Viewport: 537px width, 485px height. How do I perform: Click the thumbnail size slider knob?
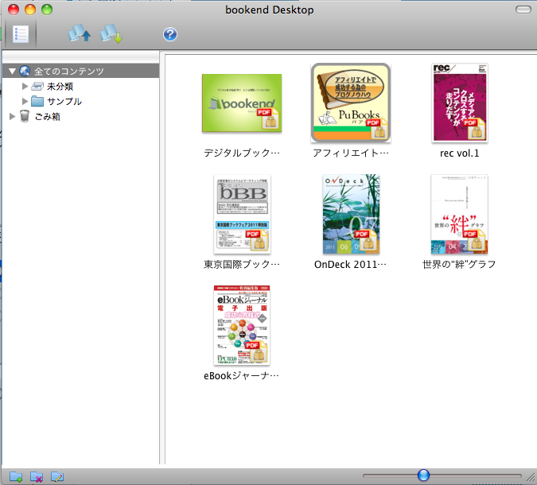[424, 475]
